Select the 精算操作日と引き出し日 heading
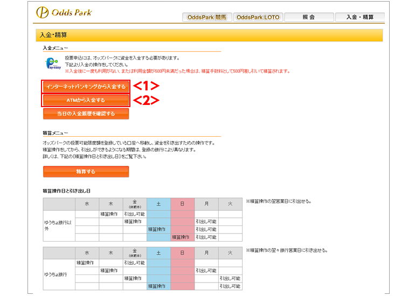The image size is (415, 296). (x=67, y=191)
